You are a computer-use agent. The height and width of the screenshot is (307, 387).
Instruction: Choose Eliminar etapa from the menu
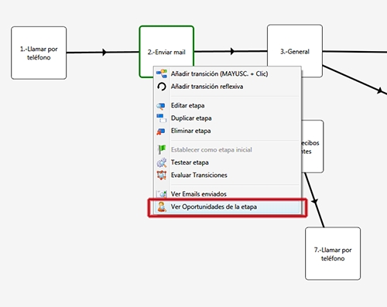pos(228,131)
